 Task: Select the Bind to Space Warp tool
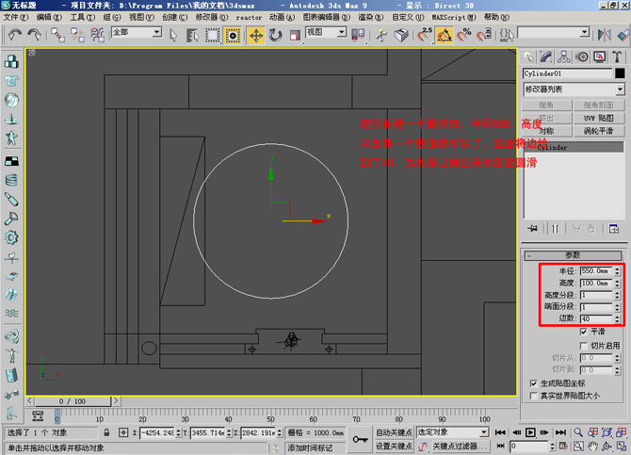98,35
